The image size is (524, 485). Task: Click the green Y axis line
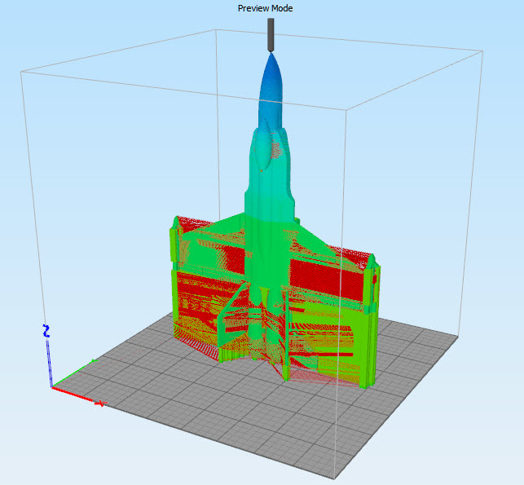click(74, 373)
